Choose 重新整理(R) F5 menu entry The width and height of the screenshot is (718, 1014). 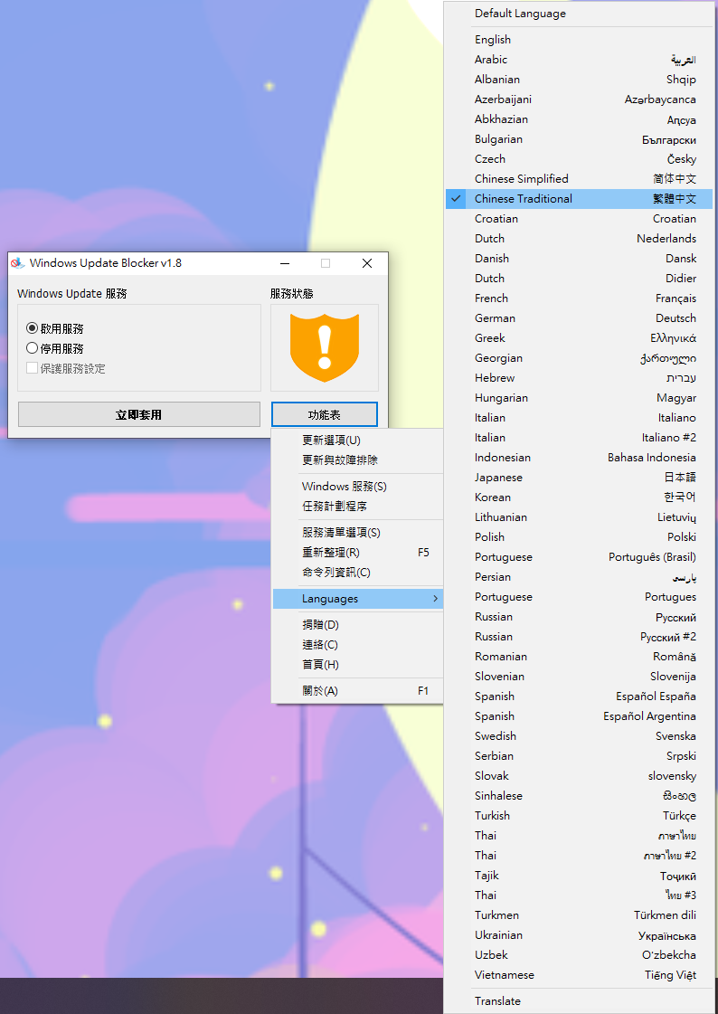point(358,553)
